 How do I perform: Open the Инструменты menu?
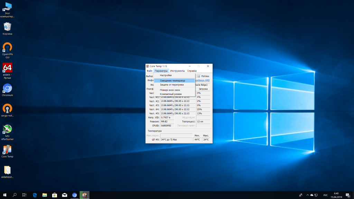click(x=177, y=71)
